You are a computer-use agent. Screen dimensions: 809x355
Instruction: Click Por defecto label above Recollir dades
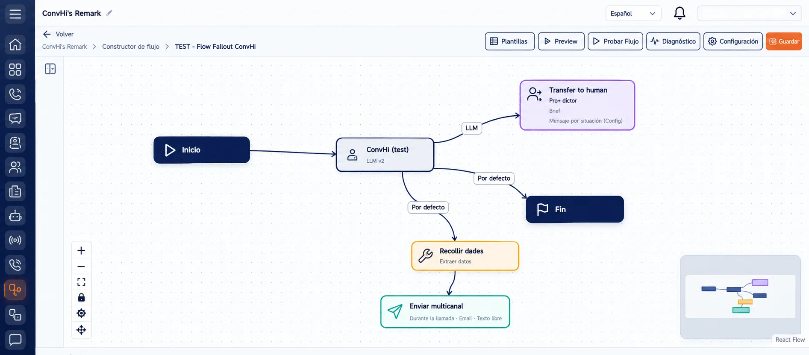coord(428,207)
